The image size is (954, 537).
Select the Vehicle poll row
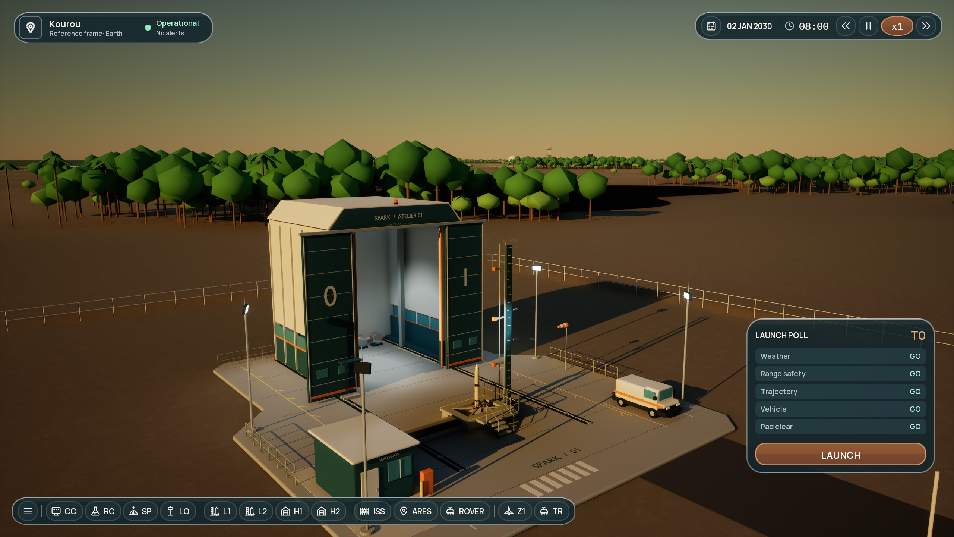pos(840,409)
